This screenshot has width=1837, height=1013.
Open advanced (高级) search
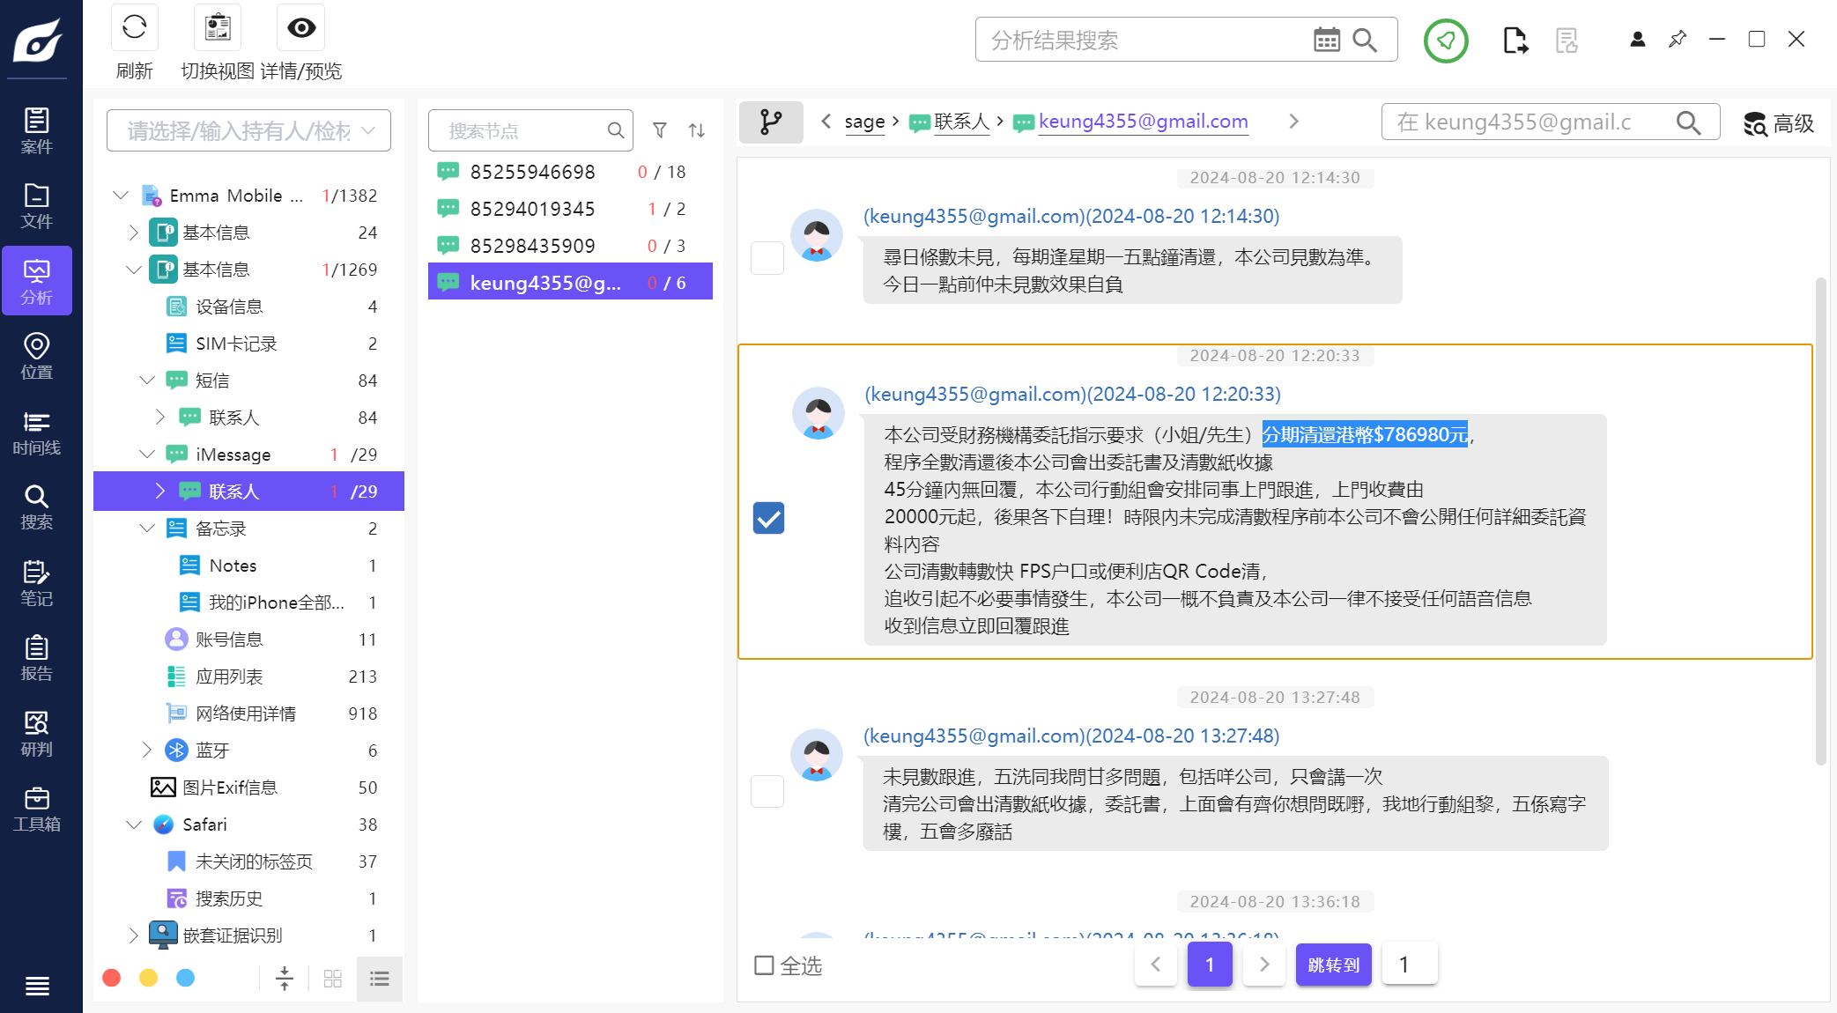tap(1779, 123)
